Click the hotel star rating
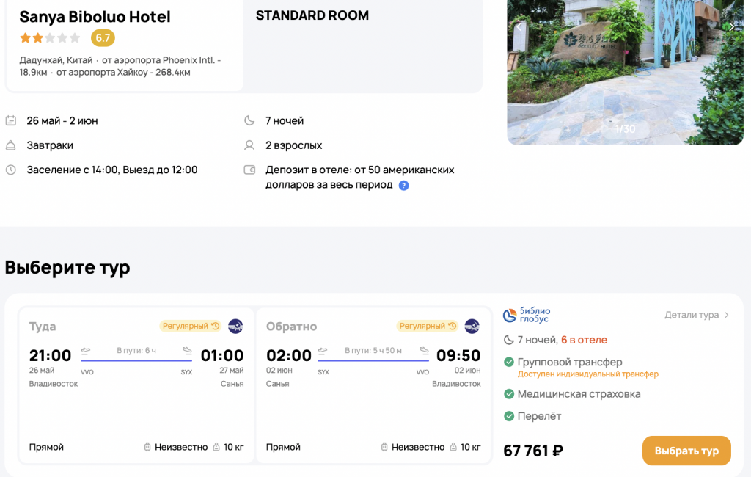This screenshot has height=477, width=751. tap(50, 38)
